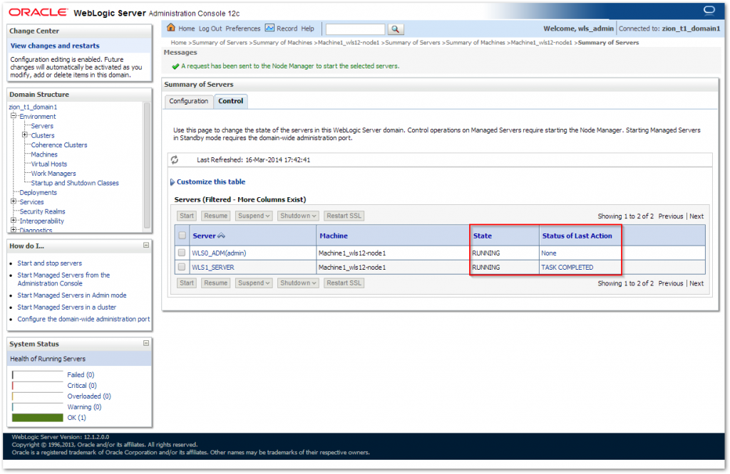Check the WLS1_SERVER row checkbox

click(182, 268)
